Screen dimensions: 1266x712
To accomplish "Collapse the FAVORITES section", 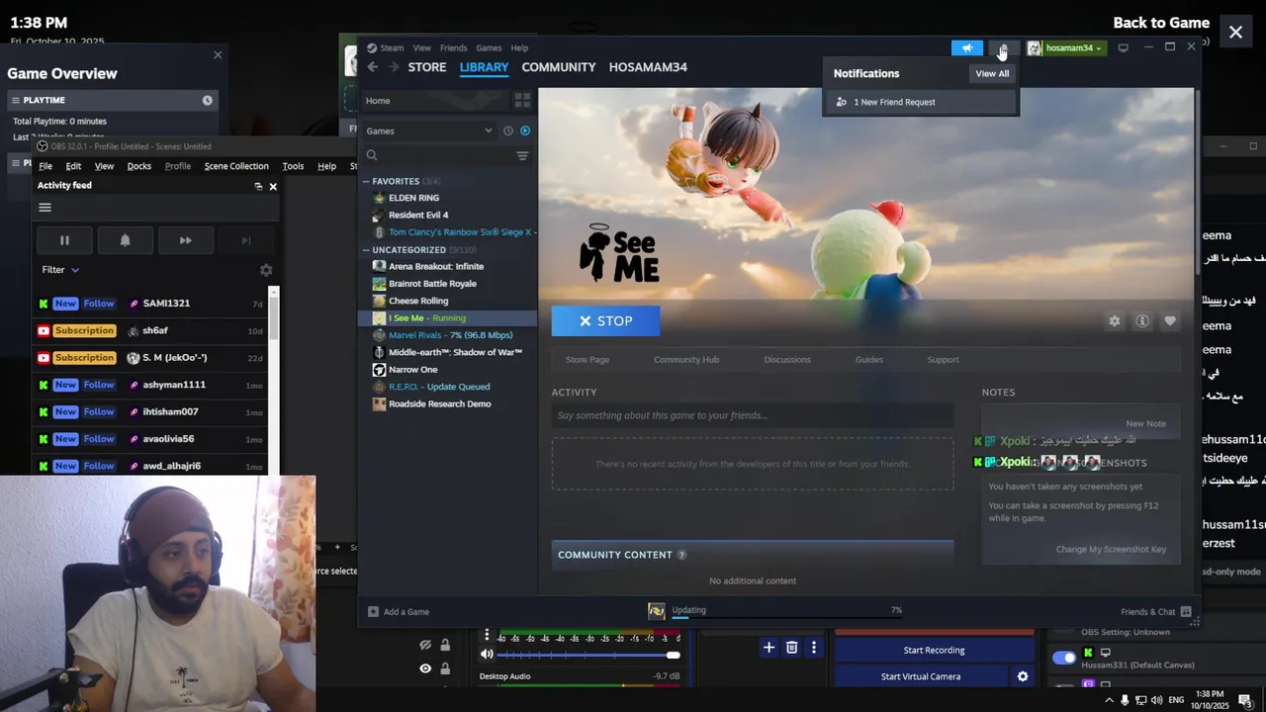I will pyautogui.click(x=366, y=181).
